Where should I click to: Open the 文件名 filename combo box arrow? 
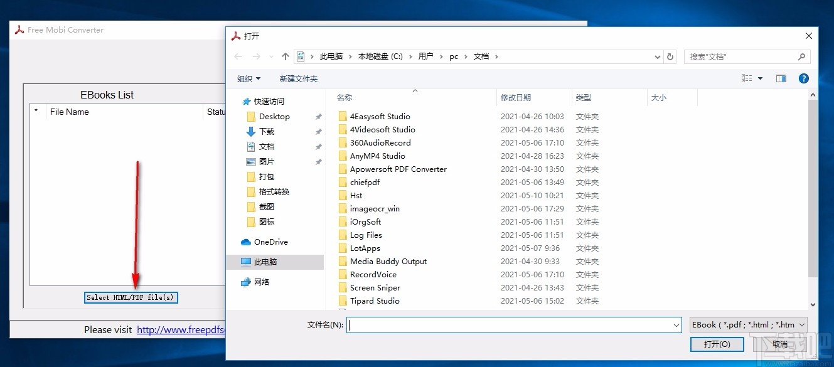(676, 324)
